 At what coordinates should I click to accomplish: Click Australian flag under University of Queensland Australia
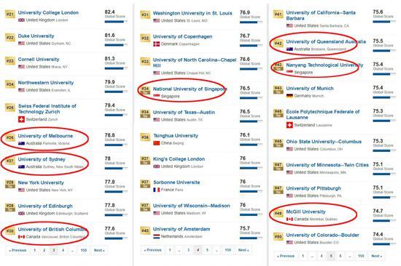[x=289, y=49]
